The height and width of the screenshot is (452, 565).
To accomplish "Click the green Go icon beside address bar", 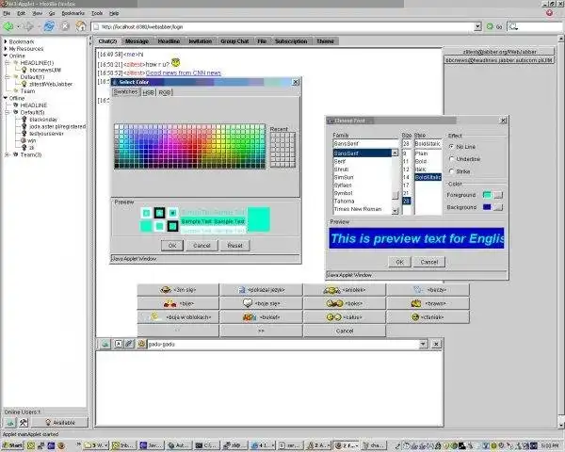I will pos(490,26).
